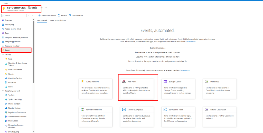This screenshot has height=133, width=263.
Task: Click the Partner Destination card icon
Action: (x=207, y=109)
